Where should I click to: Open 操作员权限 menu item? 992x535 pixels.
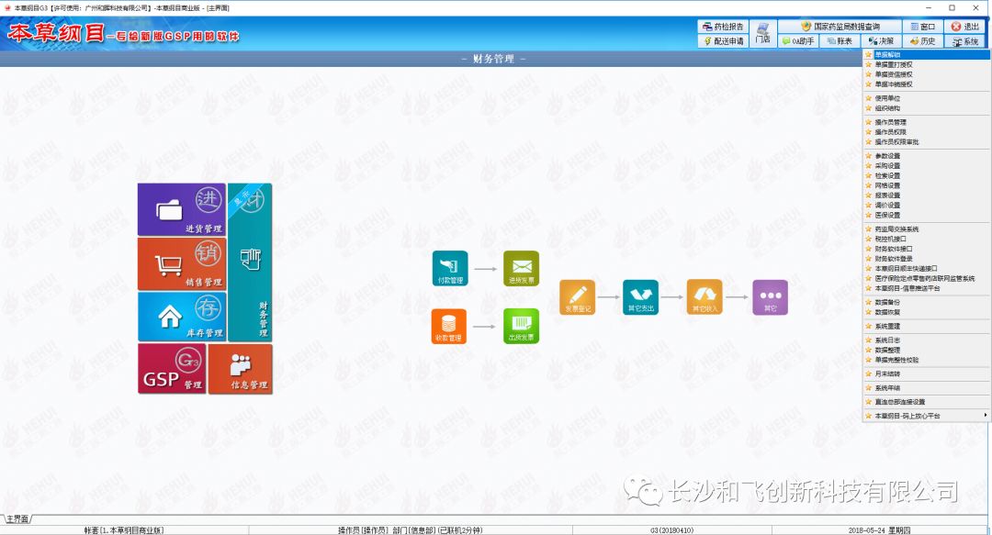(926, 132)
